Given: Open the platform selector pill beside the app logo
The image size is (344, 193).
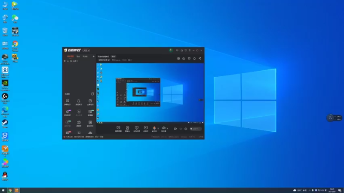Looking at the screenshot, I should pyautogui.click(x=86, y=50).
